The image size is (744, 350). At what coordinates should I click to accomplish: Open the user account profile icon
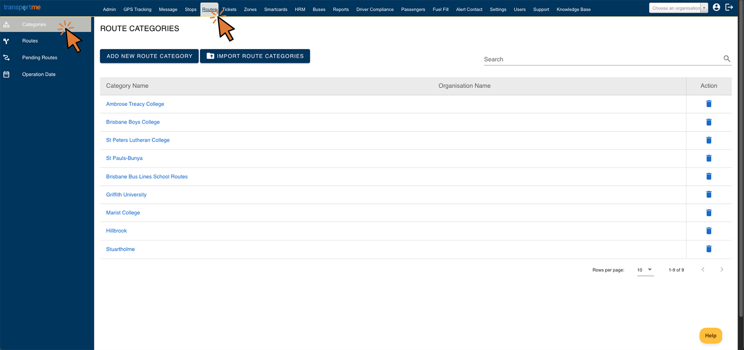tap(716, 7)
